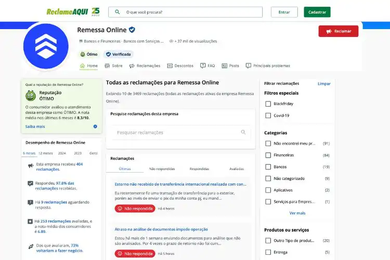Select the Geral performance period

94,153
